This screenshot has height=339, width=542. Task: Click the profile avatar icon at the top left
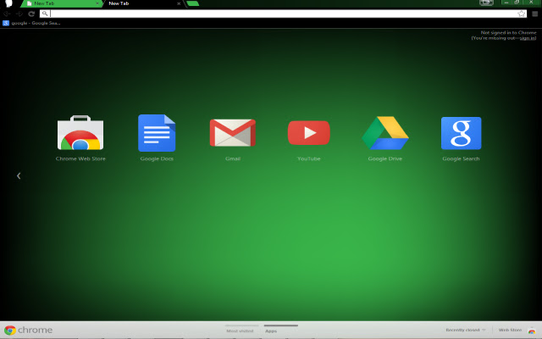(x=8, y=3)
